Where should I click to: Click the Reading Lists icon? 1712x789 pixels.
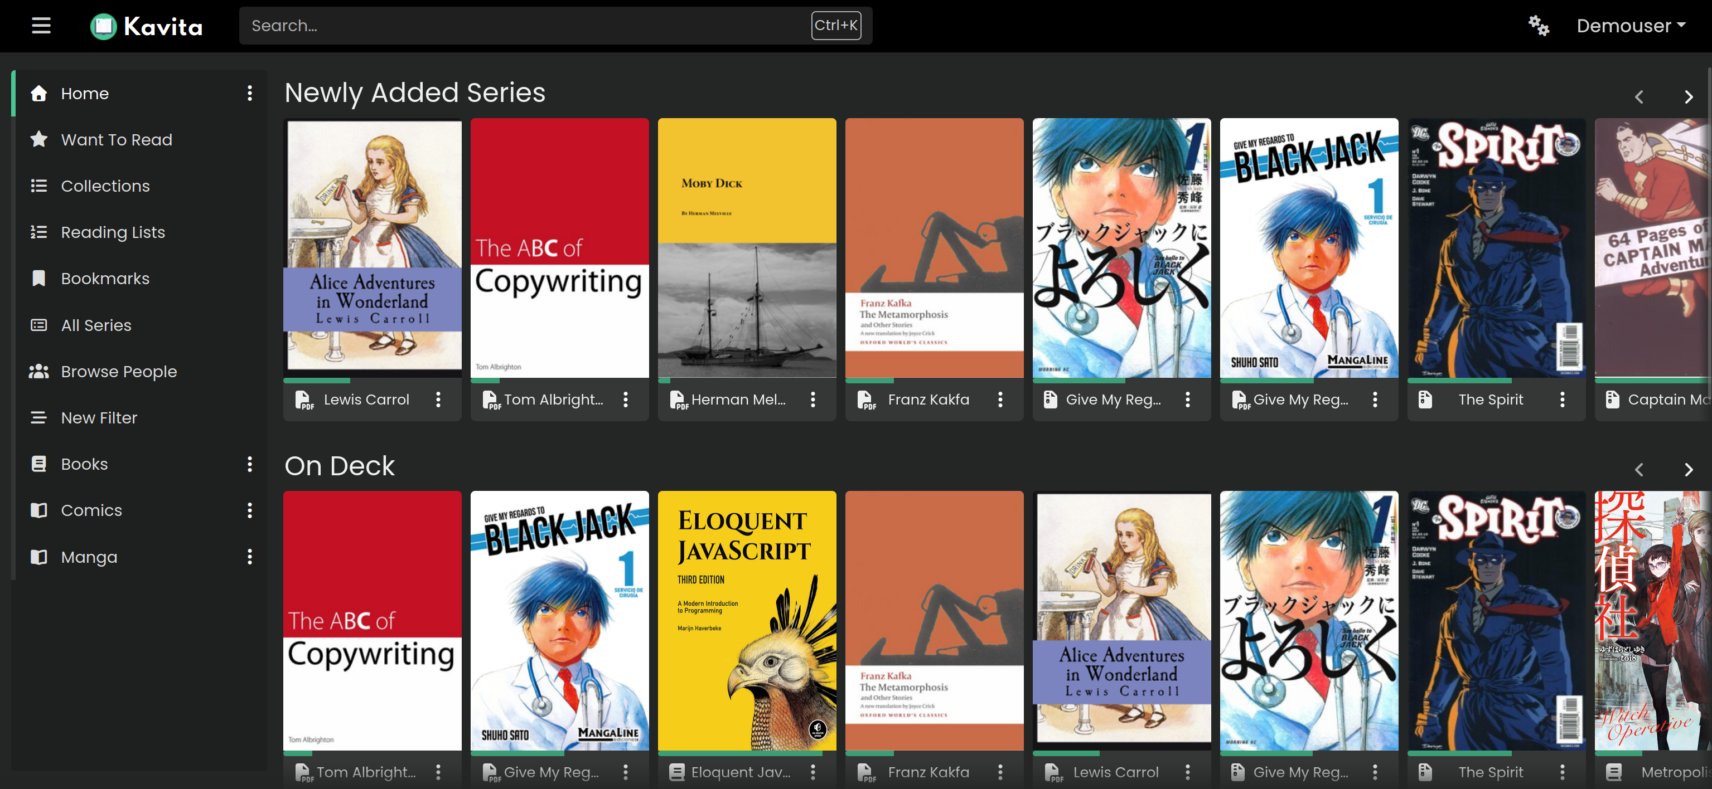[39, 232]
